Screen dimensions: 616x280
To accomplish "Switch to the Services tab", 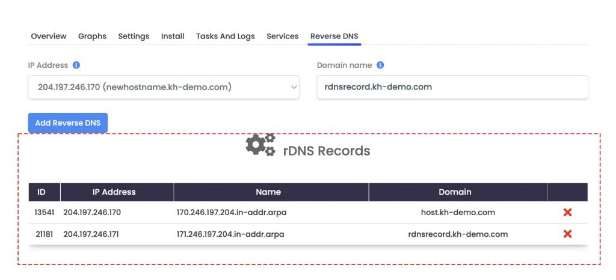I will point(283,36).
